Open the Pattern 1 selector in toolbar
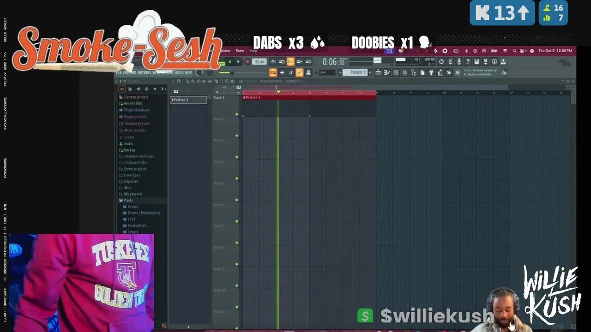The height and width of the screenshot is (332, 591). coord(355,72)
